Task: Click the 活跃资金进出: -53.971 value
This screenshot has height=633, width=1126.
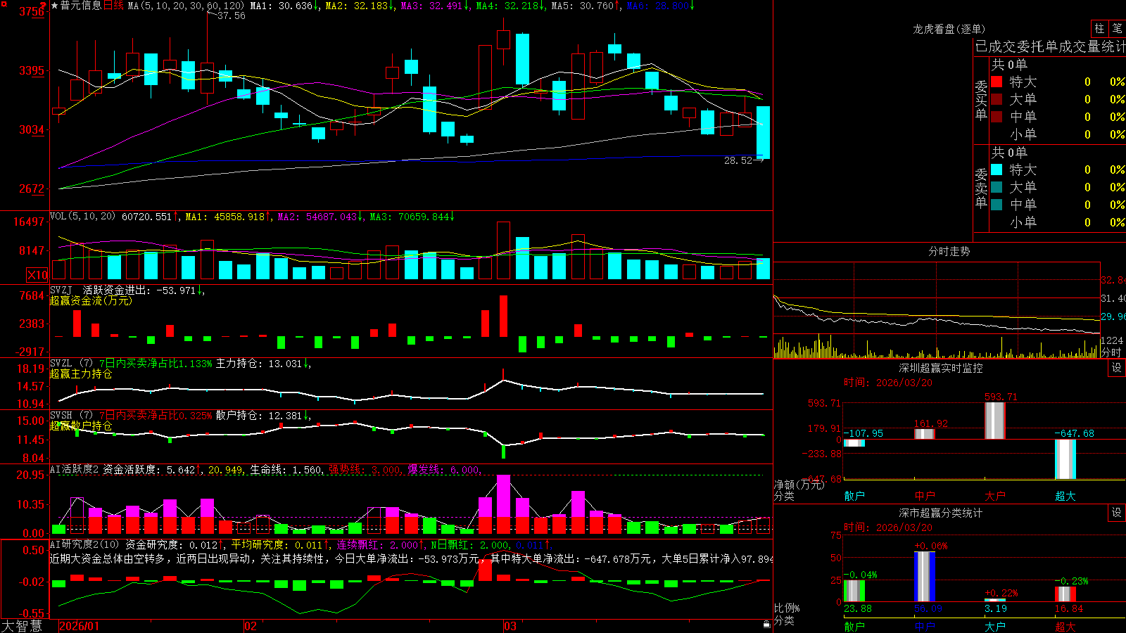Action: (x=139, y=290)
